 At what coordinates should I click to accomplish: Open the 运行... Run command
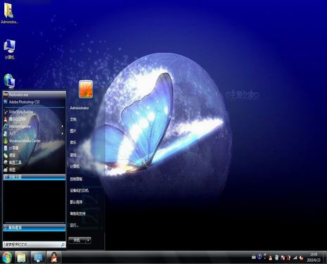74,225
